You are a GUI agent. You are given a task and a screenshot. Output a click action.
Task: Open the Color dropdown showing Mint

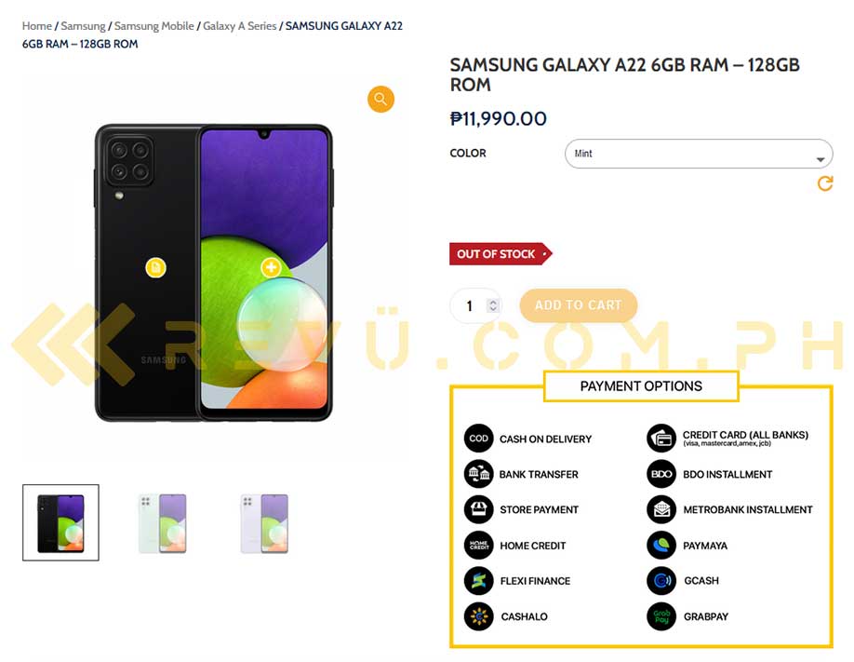(699, 154)
